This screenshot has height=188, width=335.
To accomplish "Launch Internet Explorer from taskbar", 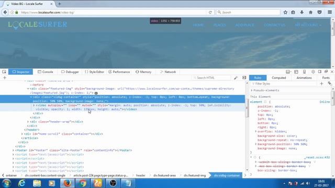I will point(21,183).
